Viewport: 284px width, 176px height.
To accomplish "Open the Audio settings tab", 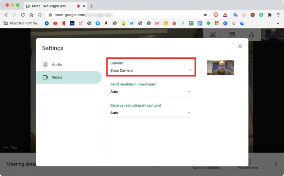I will 56,65.
